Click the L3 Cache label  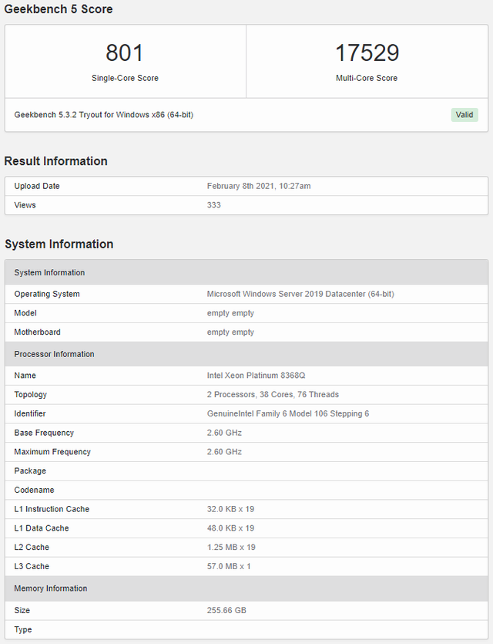click(32, 566)
